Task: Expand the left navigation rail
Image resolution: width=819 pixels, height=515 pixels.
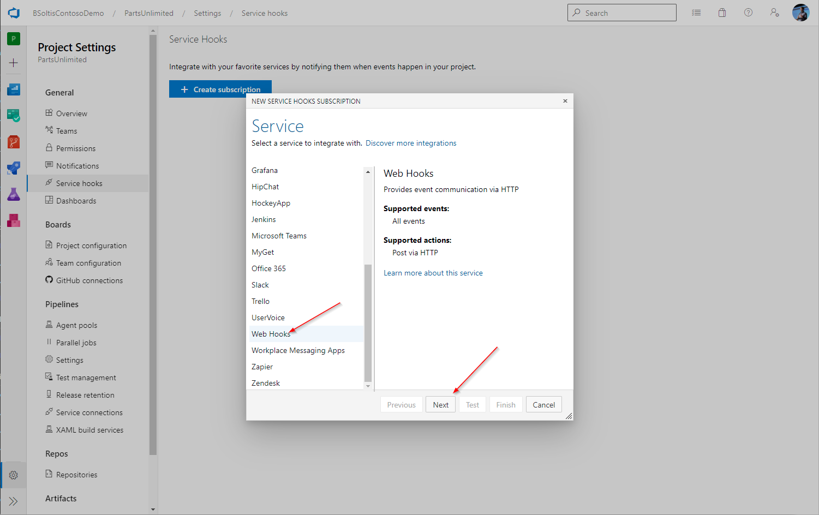Action: point(14,501)
